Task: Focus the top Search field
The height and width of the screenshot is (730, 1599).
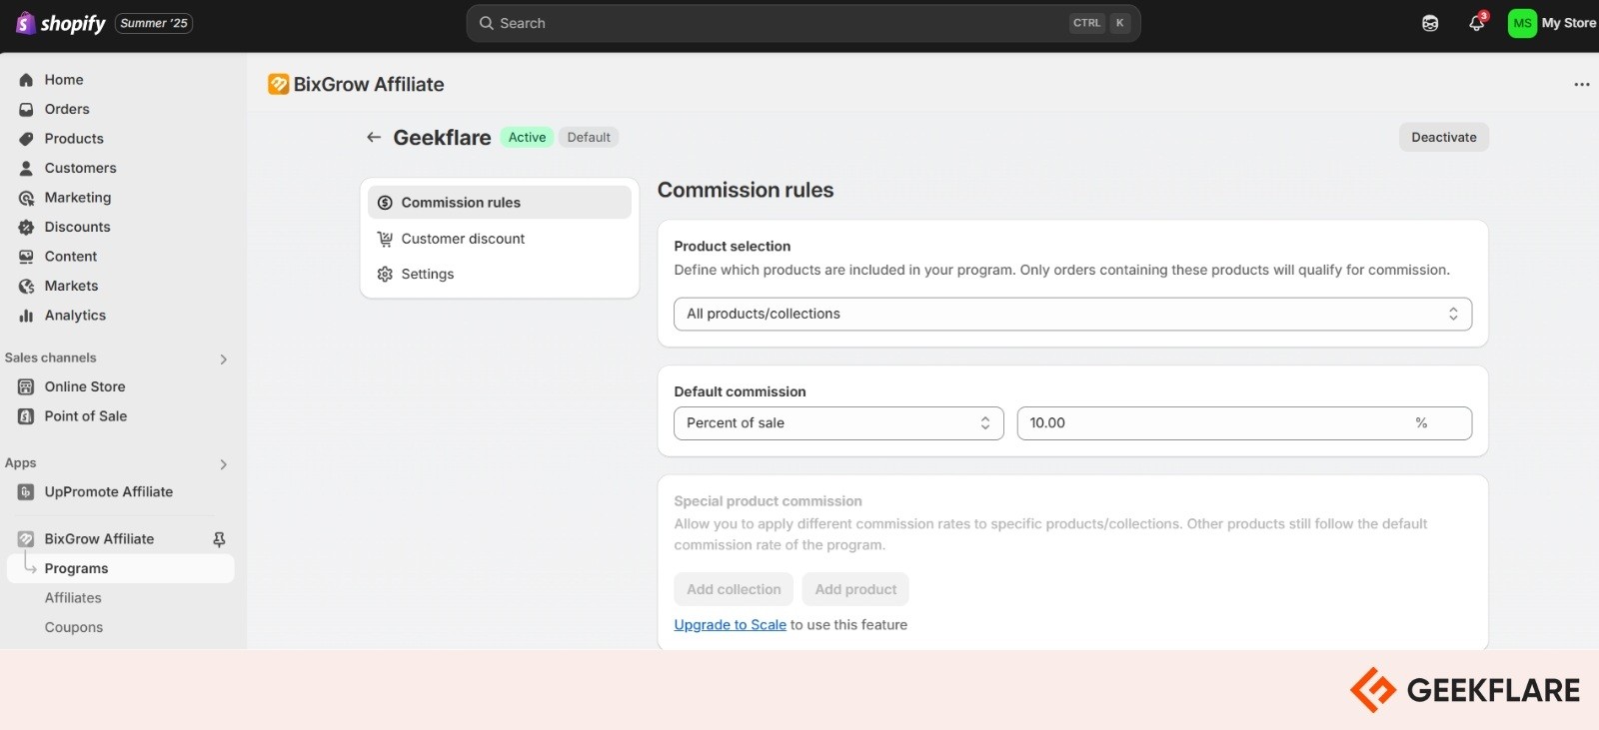Action: pos(803,23)
